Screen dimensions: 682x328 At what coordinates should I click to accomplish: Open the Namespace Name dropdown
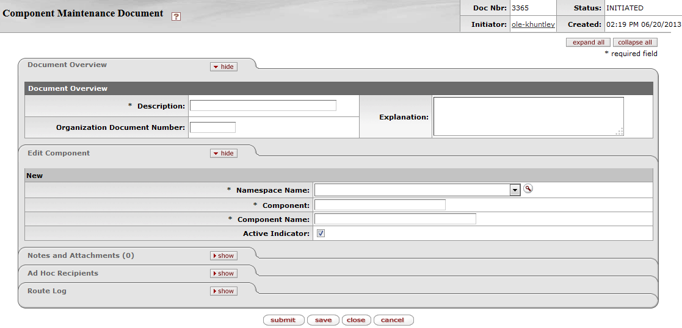(515, 190)
